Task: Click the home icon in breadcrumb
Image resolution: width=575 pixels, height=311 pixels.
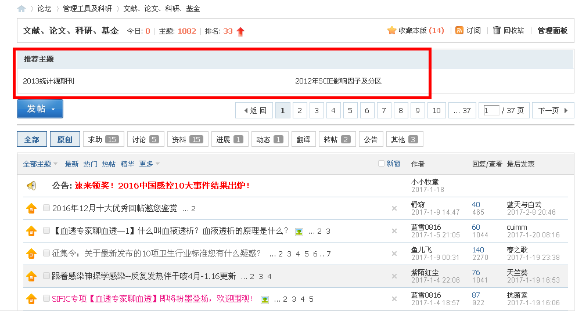Action: click(x=21, y=9)
